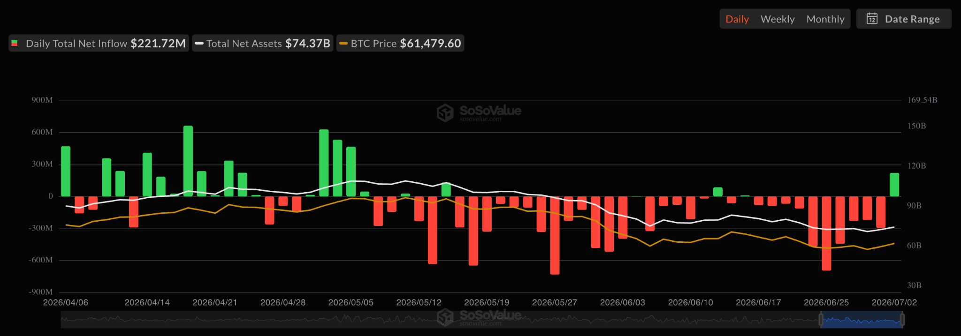Viewport: 961px width, 336px height.
Task: Click the x-axis label 2026/05/12
Action: 419,302
